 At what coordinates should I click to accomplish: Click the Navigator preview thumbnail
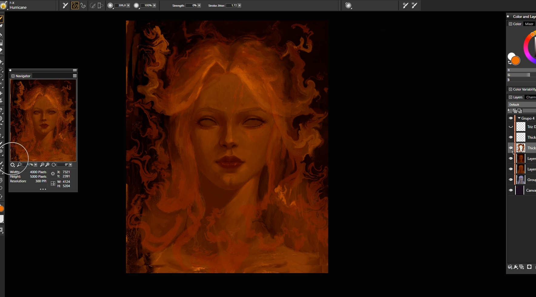pos(43,120)
